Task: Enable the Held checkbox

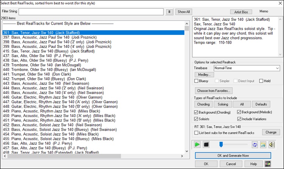Action: pos(261,81)
